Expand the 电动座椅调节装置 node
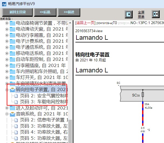This screenshot has width=164, height=143. (7, 23)
